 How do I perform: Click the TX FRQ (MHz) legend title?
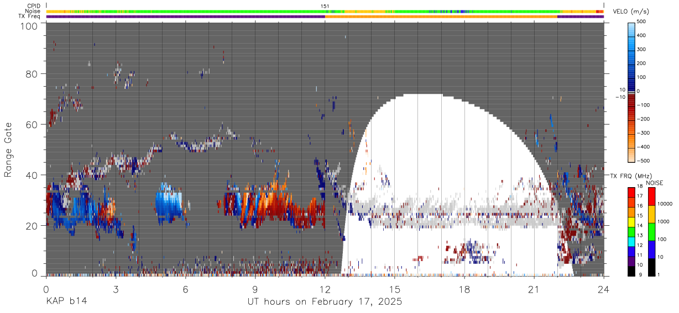tap(631, 176)
